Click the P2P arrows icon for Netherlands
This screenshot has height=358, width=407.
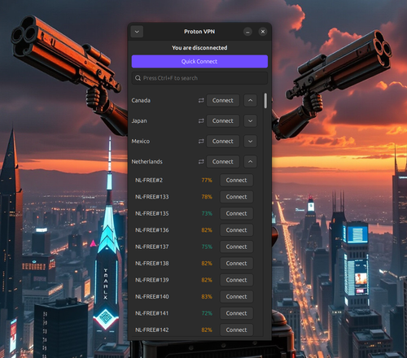[x=201, y=162]
